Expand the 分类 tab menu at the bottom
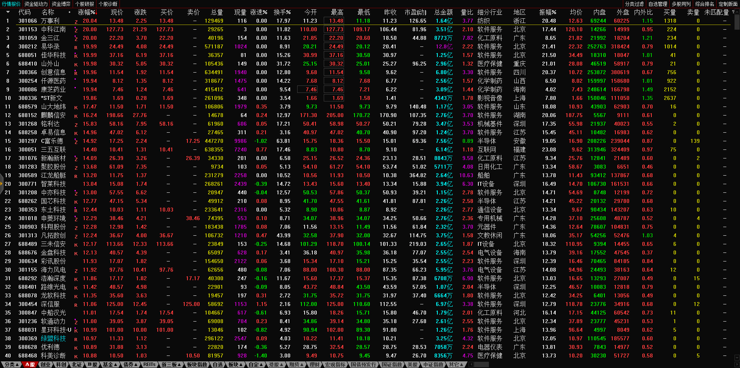740x368 pixels. click(12, 364)
